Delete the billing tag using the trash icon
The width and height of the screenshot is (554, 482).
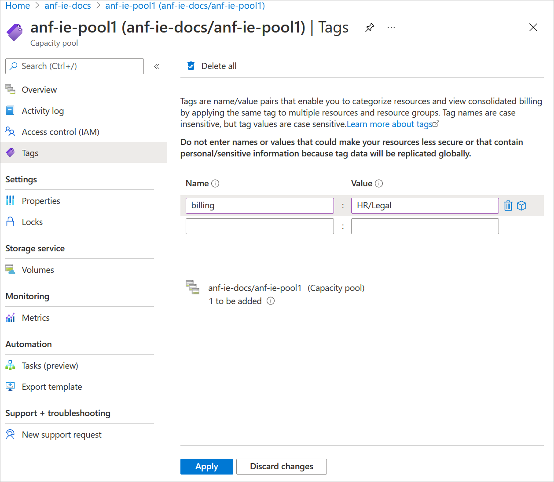point(508,205)
